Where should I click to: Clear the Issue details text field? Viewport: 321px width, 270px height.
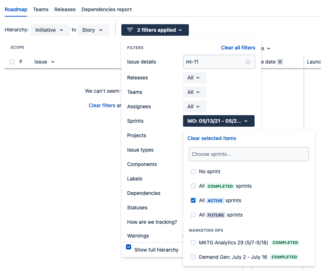pos(248,62)
